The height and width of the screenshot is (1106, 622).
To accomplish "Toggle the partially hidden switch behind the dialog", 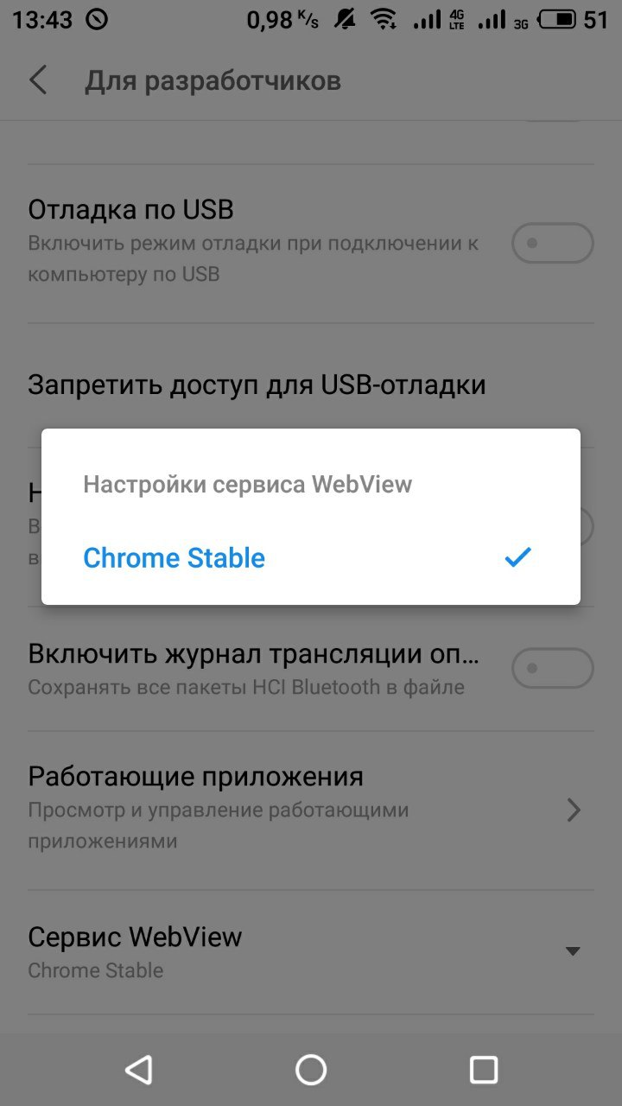I will pyautogui.click(x=587, y=527).
